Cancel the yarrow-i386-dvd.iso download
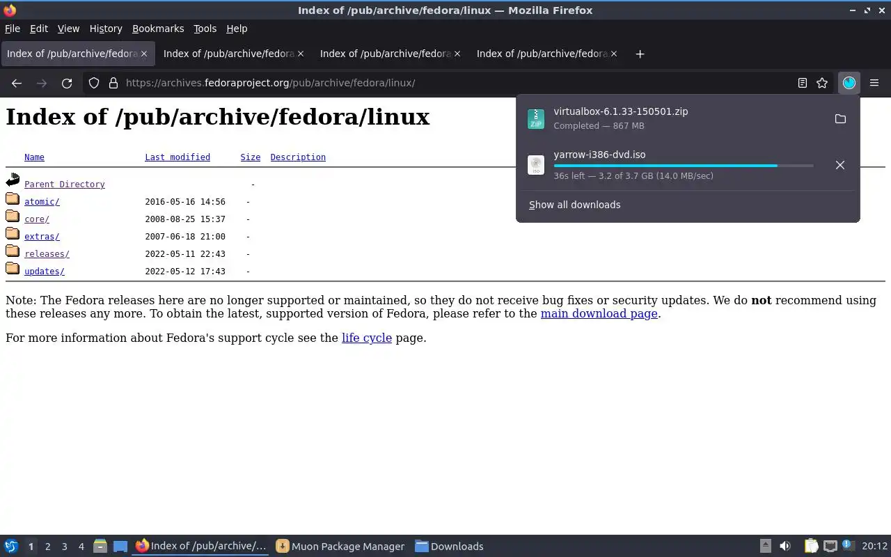This screenshot has width=891, height=557. (840, 165)
